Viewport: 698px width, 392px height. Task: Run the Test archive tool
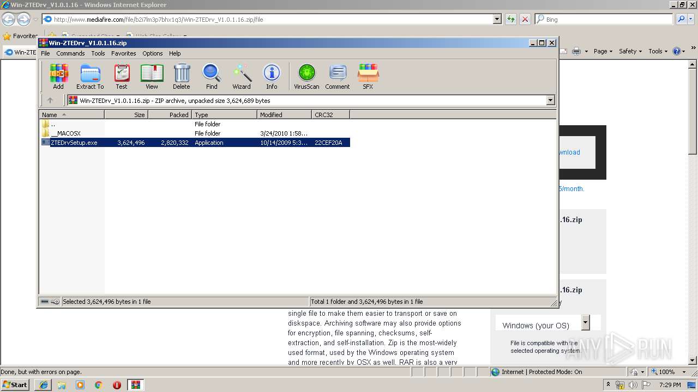[x=122, y=77]
